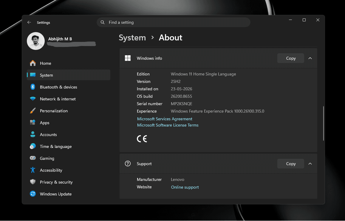Collapse the Windows info section

310,58
